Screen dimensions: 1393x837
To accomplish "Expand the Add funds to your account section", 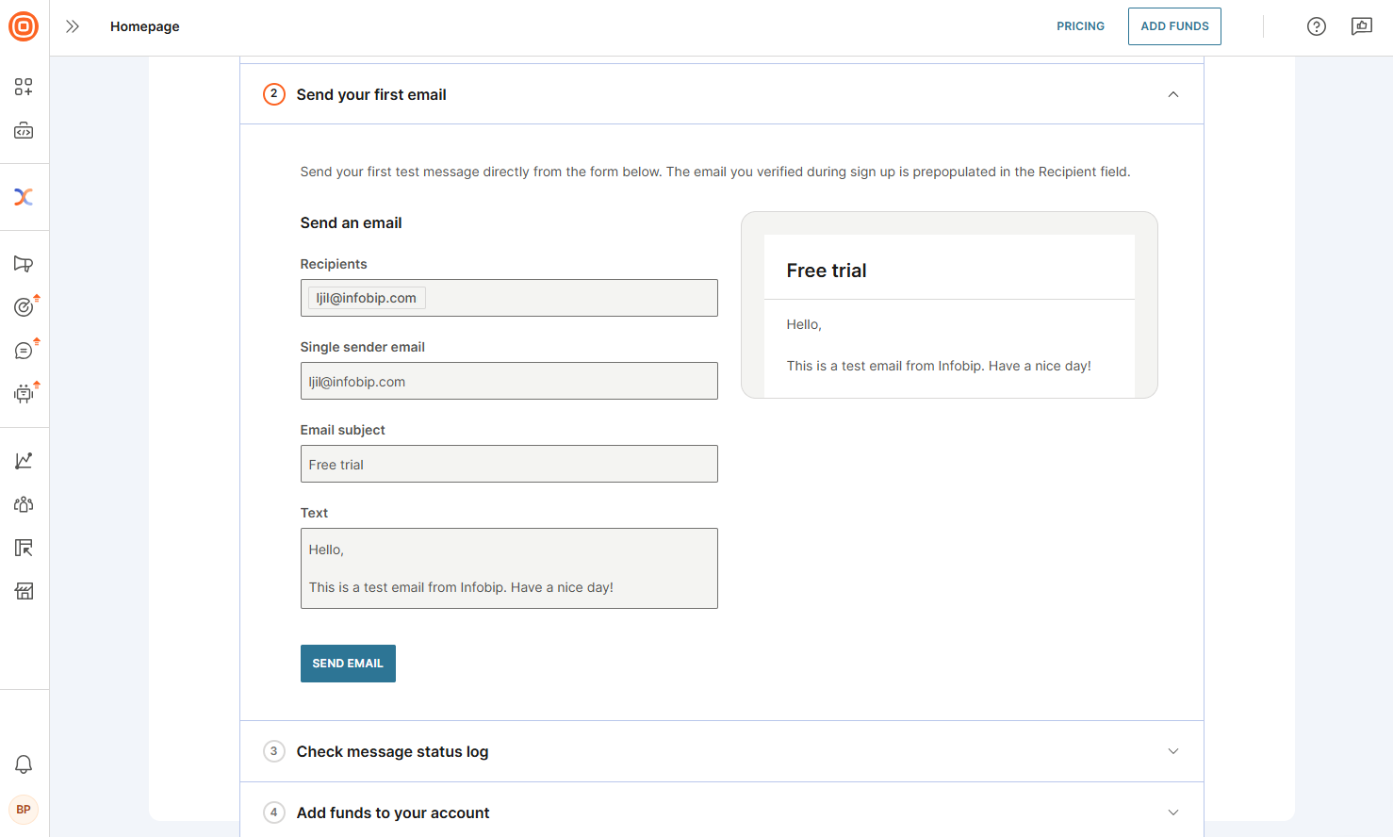I will click(x=1173, y=812).
